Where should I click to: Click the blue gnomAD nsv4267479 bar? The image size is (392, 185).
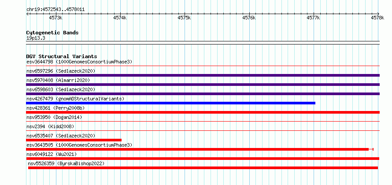170,103
